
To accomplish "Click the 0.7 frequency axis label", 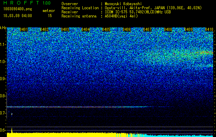I will point(3,113).
